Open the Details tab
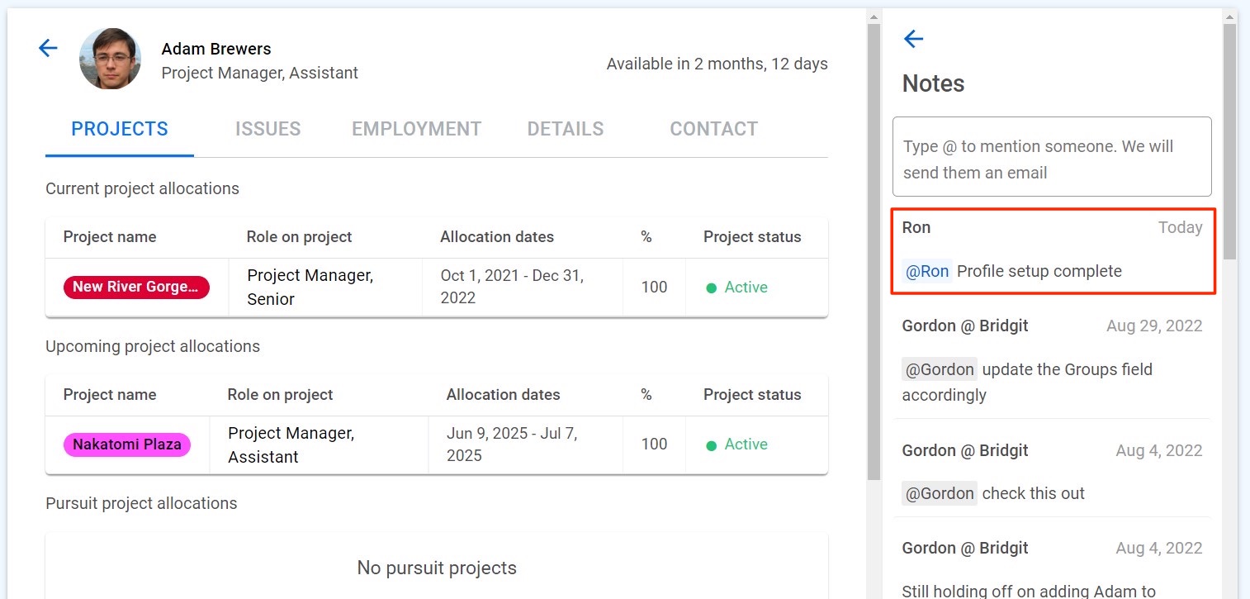 (566, 130)
